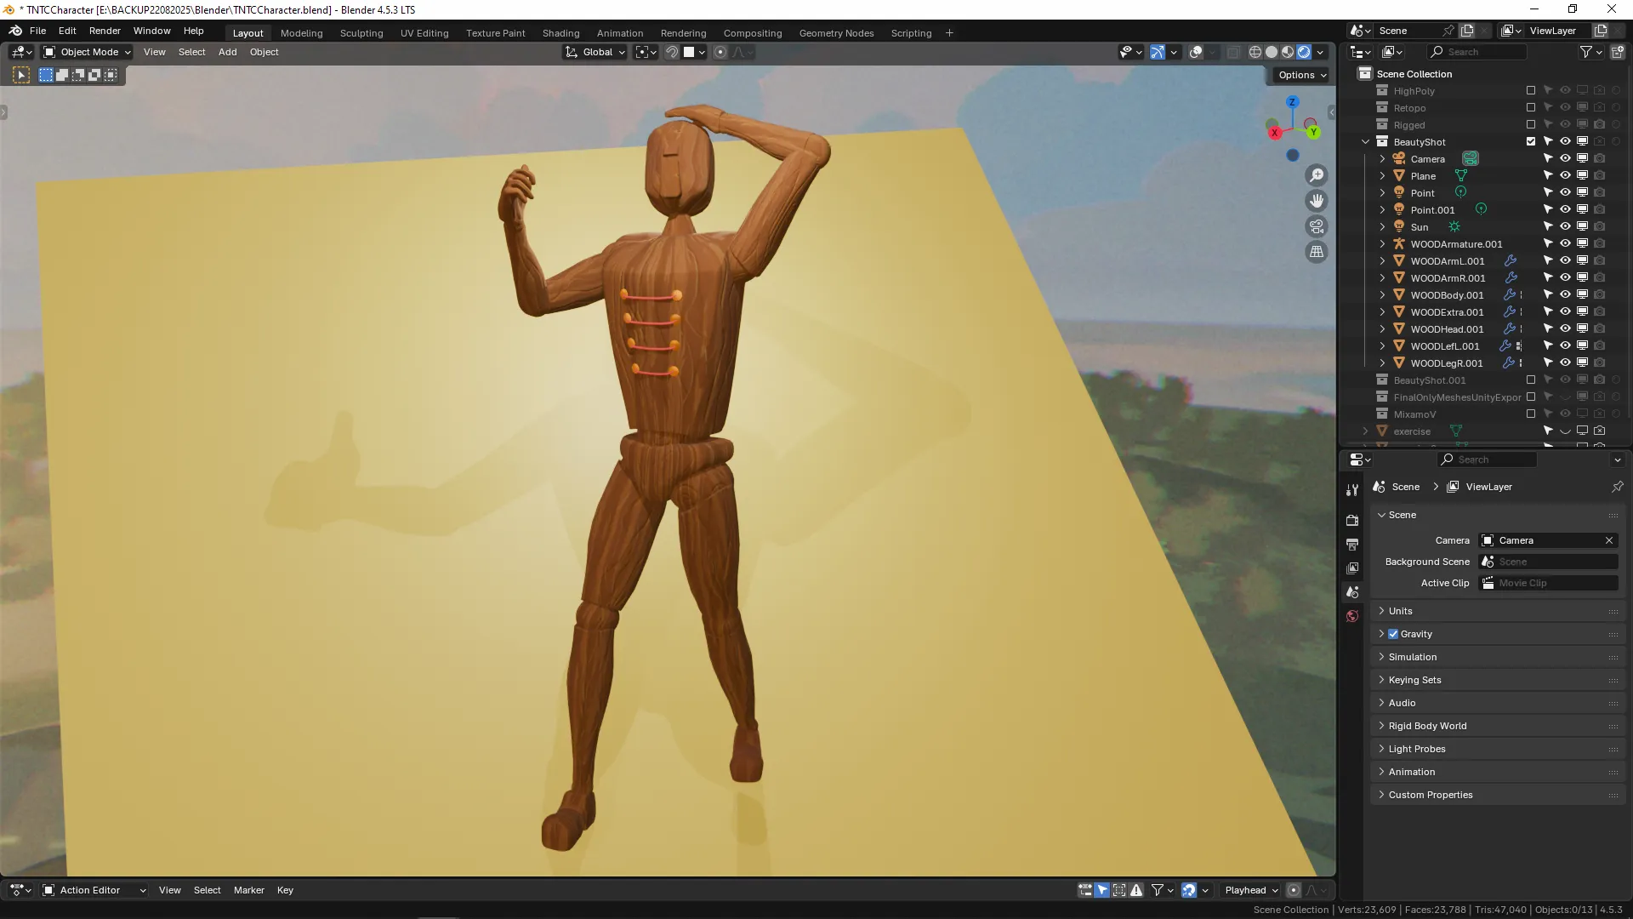
Task: Open the Global transform orientation dropdown
Action: point(594,52)
